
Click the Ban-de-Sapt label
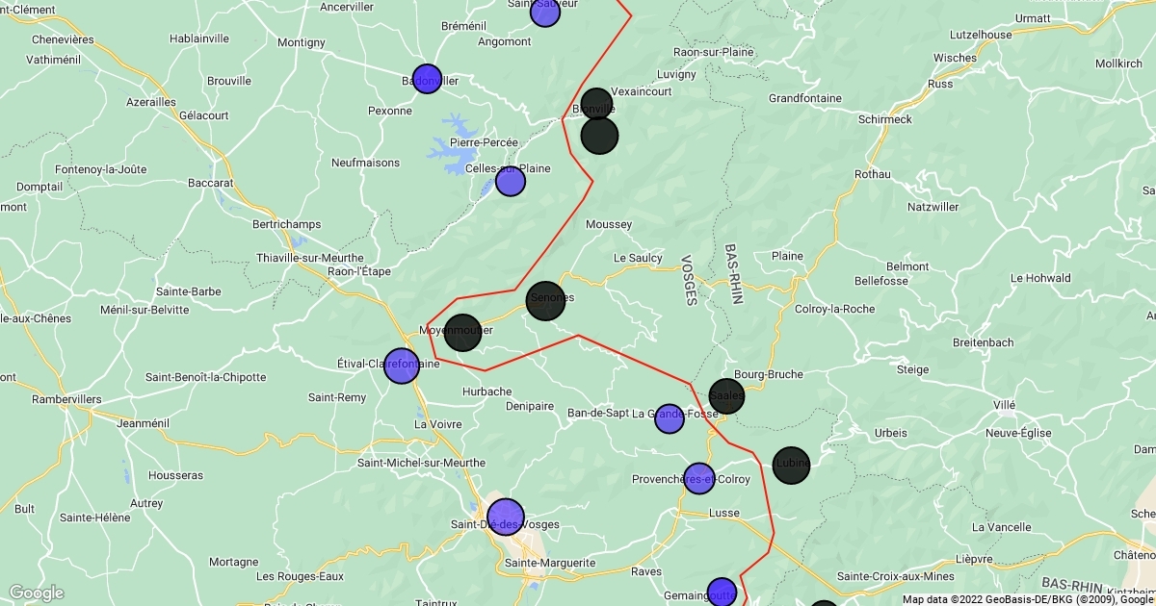click(x=596, y=414)
